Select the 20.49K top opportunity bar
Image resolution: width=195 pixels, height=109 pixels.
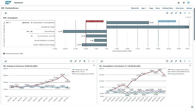pos(128,23)
